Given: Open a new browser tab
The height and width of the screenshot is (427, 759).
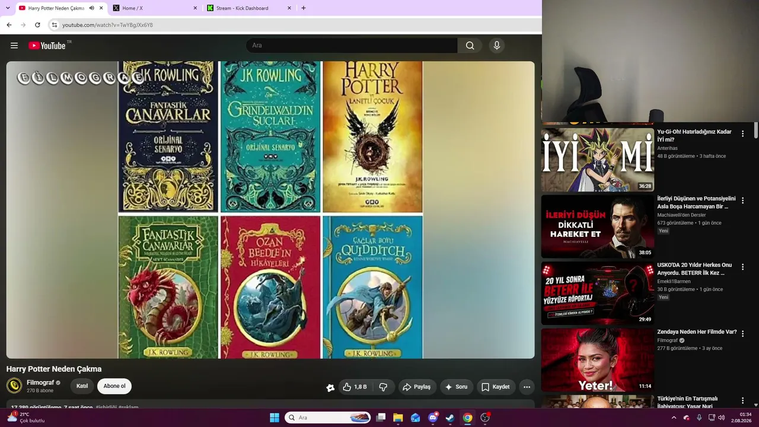Looking at the screenshot, I should [304, 8].
